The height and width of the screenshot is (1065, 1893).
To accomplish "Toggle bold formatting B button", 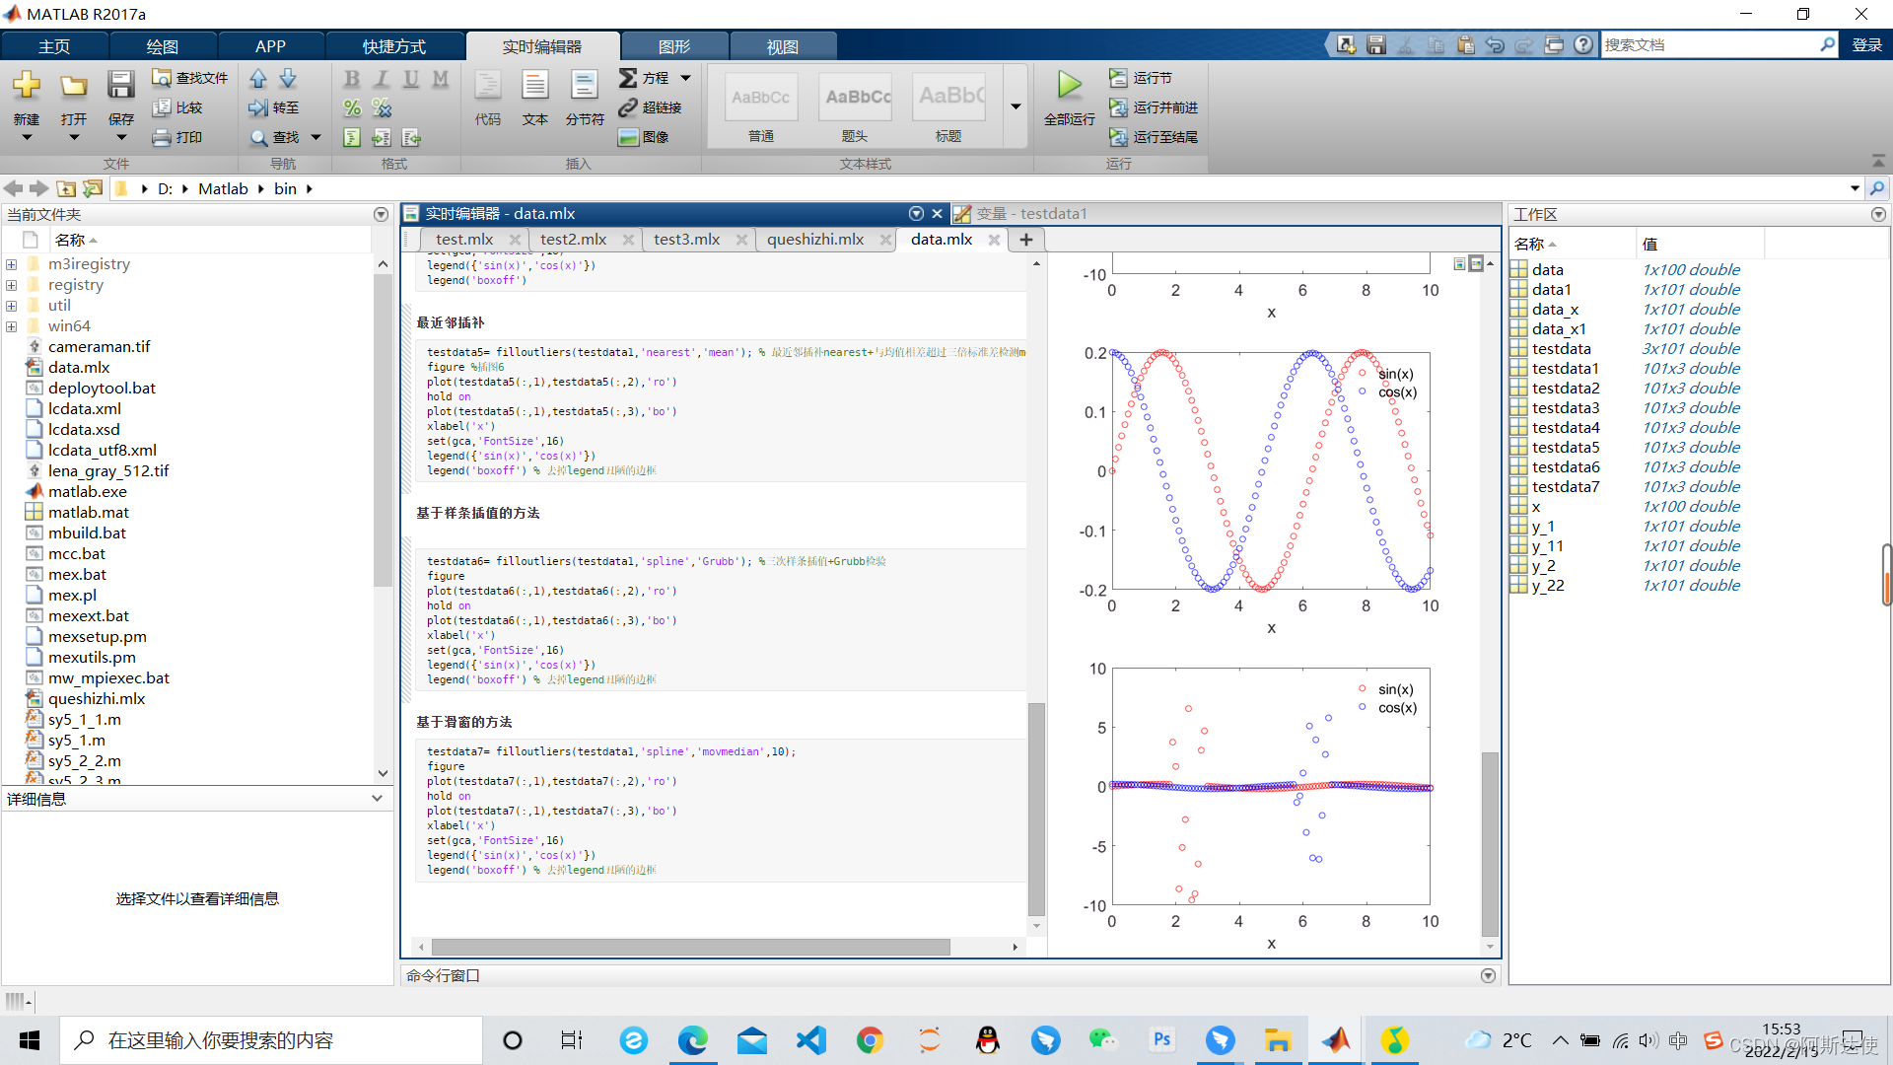I will pyautogui.click(x=352, y=78).
